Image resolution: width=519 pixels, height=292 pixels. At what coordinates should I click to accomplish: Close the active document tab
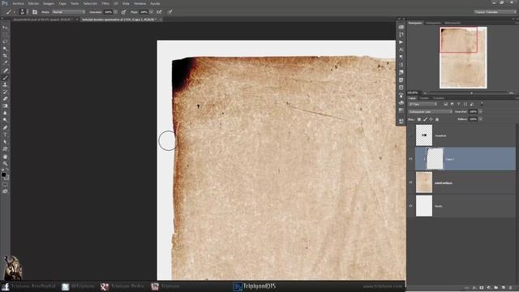(161, 19)
